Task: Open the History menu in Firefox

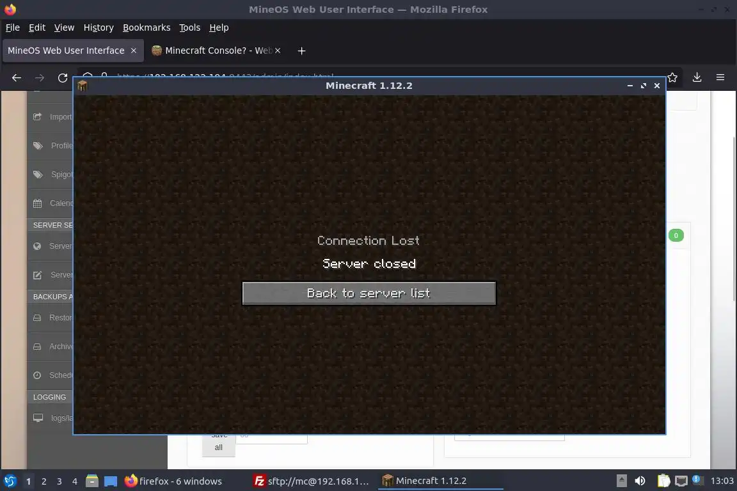Action: click(99, 27)
